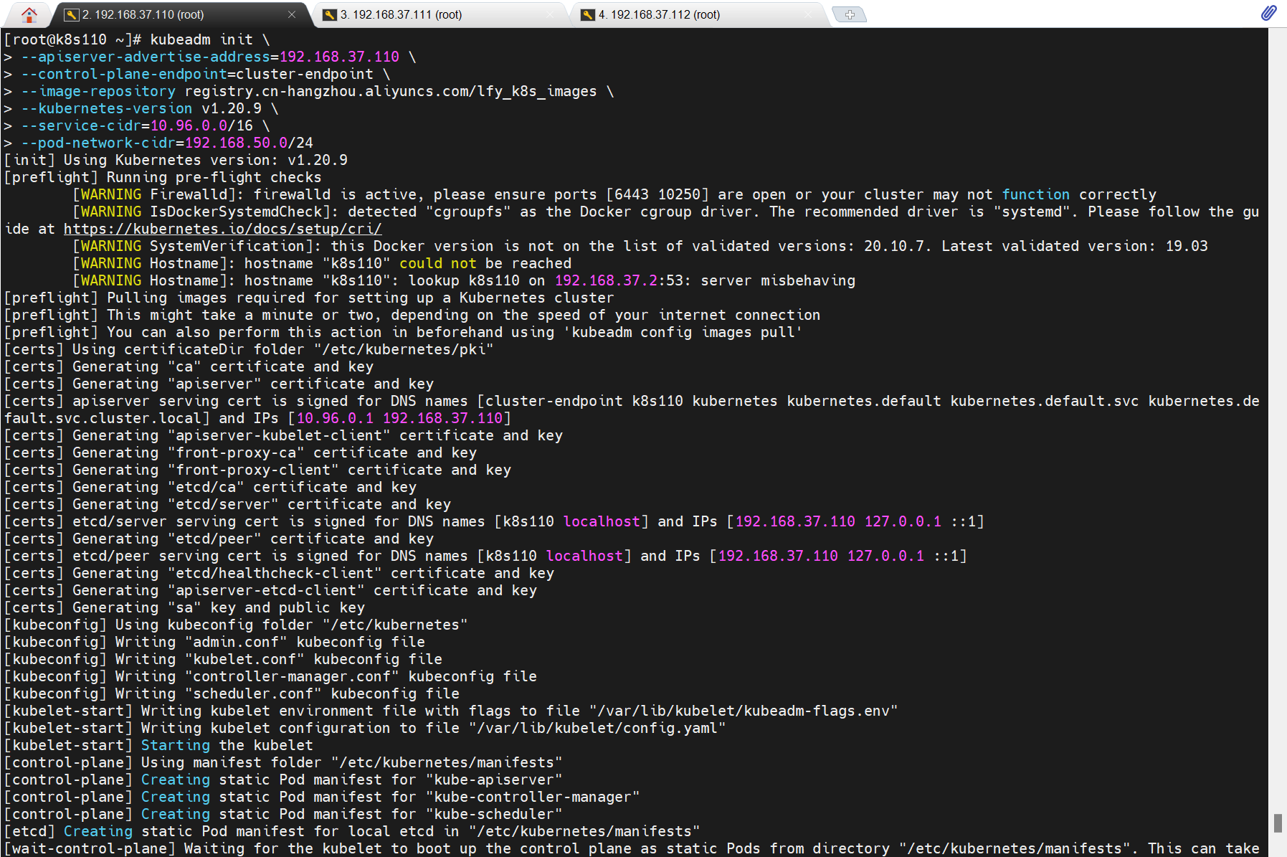Click 'registry.cn-hangzhou.aliyuncs.com/lfy_k8s_images' text
The height and width of the screenshot is (857, 1287).
[391, 91]
